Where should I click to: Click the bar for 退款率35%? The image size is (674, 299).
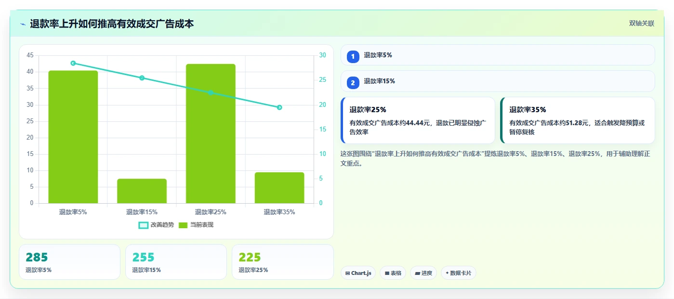click(279, 188)
